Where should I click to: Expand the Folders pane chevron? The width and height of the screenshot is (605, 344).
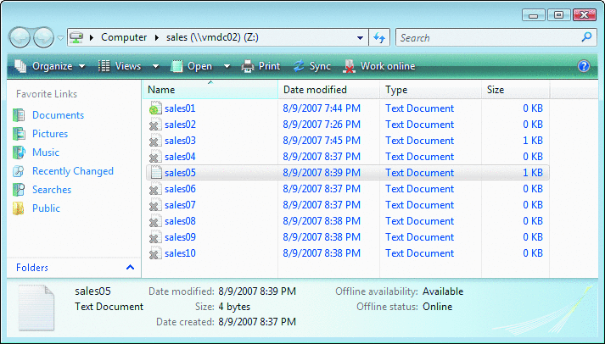[x=130, y=268]
